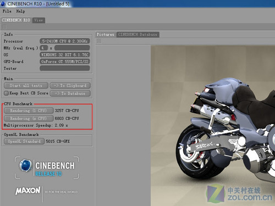Click the 5015 CB-GFX score text
Viewport: 275px width, 206px height.
(x=58, y=141)
